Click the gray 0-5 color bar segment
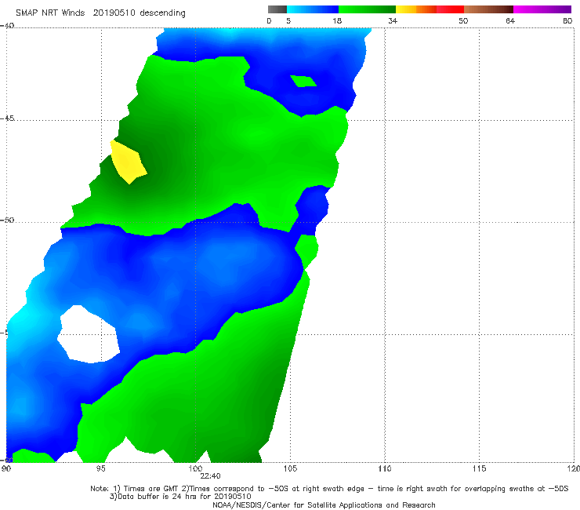580x510 pixels. (x=277, y=9)
